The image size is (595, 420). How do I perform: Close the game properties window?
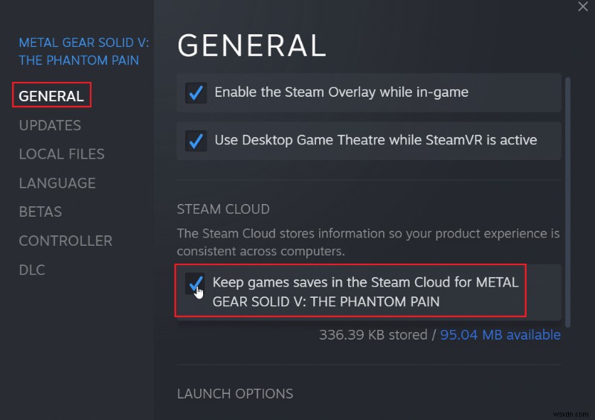point(583,7)
